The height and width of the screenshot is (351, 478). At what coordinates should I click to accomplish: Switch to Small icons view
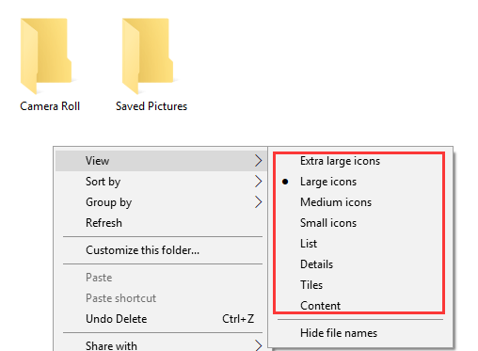(328, 223)
